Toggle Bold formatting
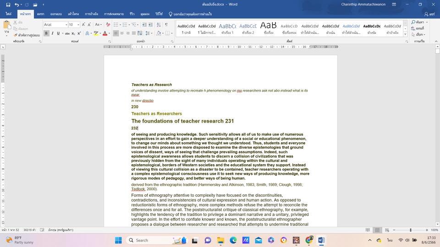Viewport: 440px width, 247px height. pyautogui.click(x=46, y=33)
